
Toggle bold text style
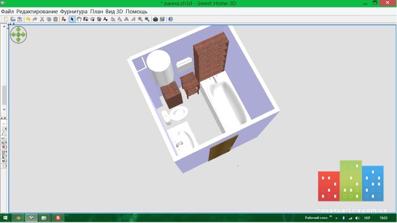point(126,19)
